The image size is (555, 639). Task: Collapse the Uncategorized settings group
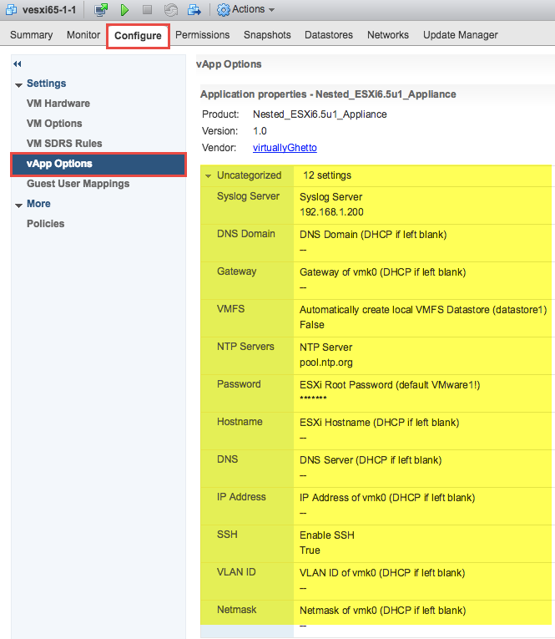[x=208, y=176]
